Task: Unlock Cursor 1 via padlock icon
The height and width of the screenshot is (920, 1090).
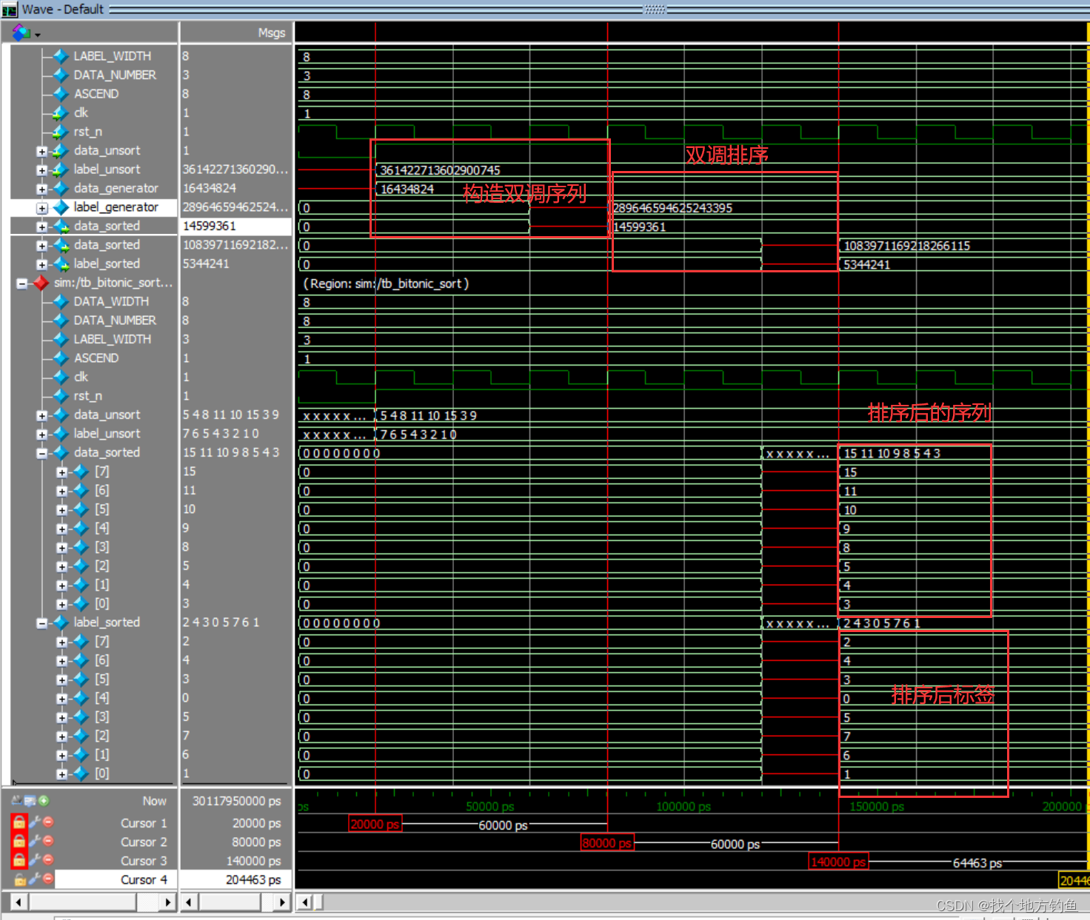Action: tap(19, 822)
